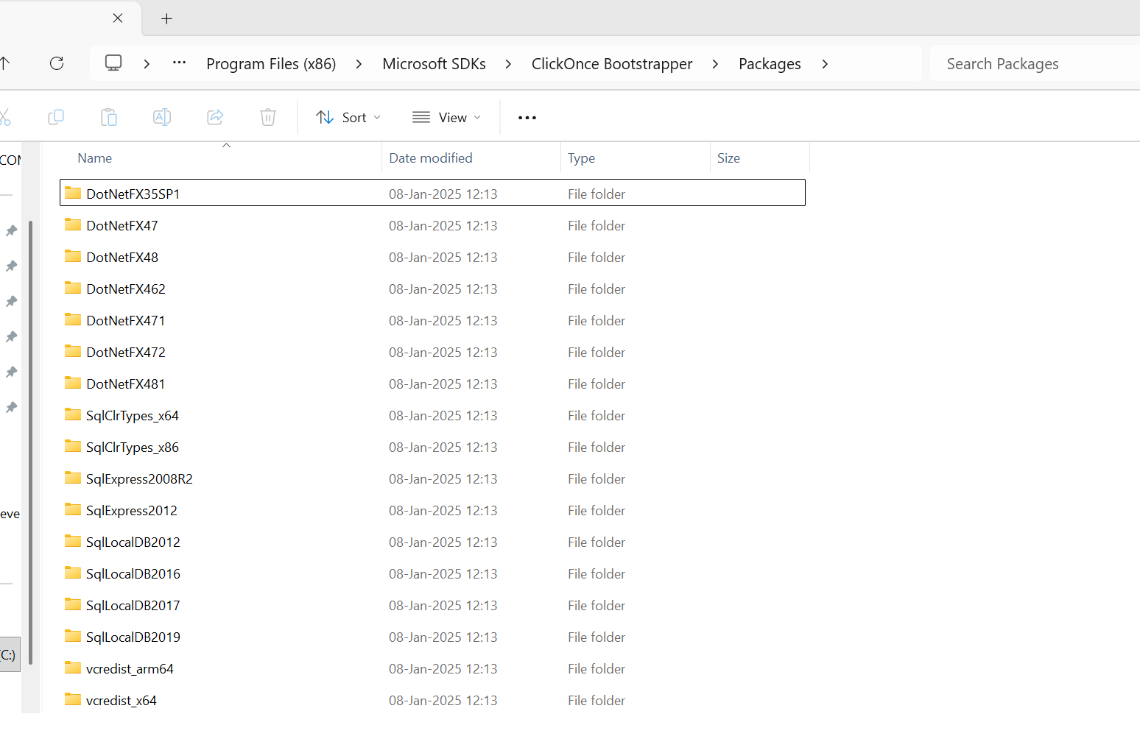Click the navigation pane scrollbar
The width and height of the screenshot is (1140, 739).
[x=31, y=442]
